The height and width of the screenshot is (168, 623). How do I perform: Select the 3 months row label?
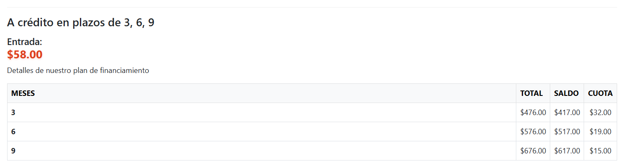tap(13, 113)
